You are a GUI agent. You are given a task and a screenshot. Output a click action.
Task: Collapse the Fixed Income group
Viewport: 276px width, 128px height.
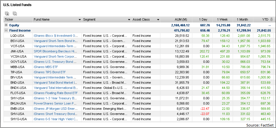click(6, 30)
